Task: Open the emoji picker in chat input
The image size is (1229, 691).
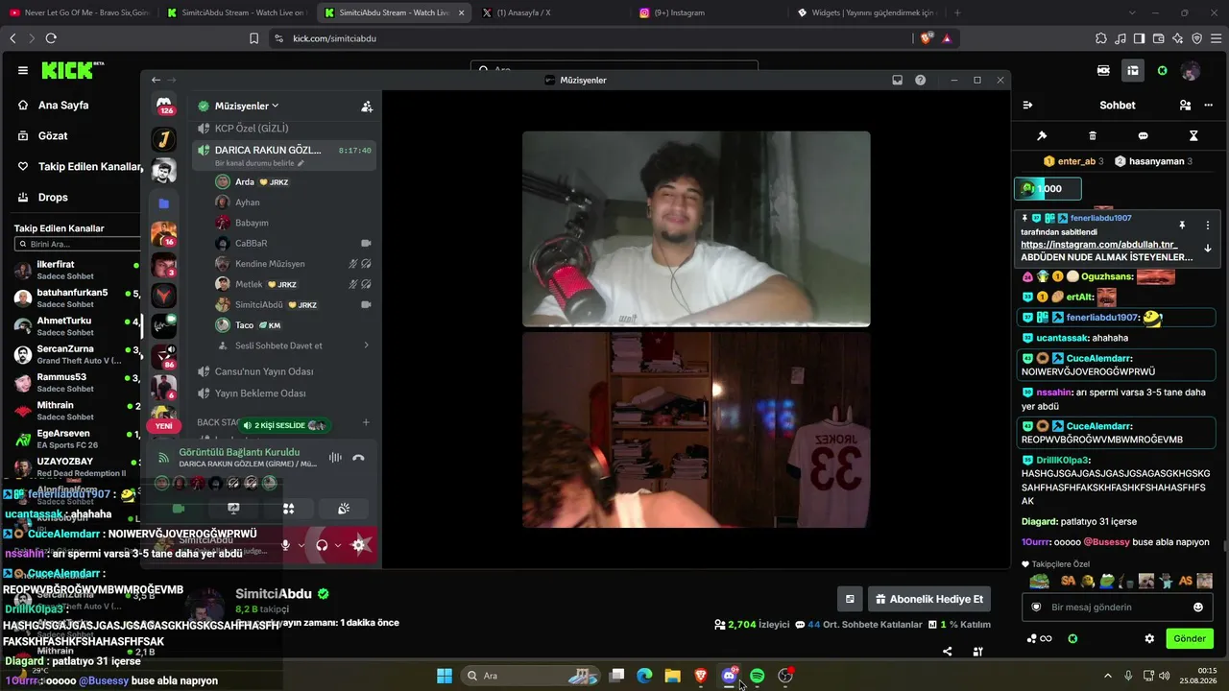Action: coord(1198,608)
